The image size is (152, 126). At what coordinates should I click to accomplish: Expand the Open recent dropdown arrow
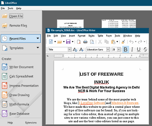point(64,42)
